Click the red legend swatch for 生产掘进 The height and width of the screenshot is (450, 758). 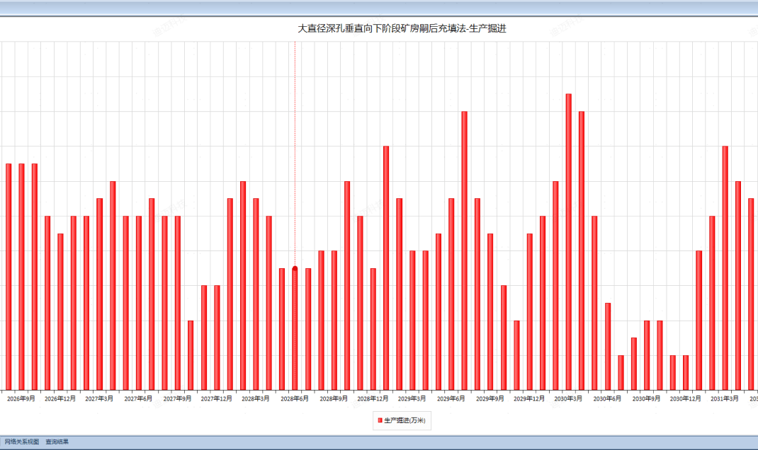pos(380,420)
